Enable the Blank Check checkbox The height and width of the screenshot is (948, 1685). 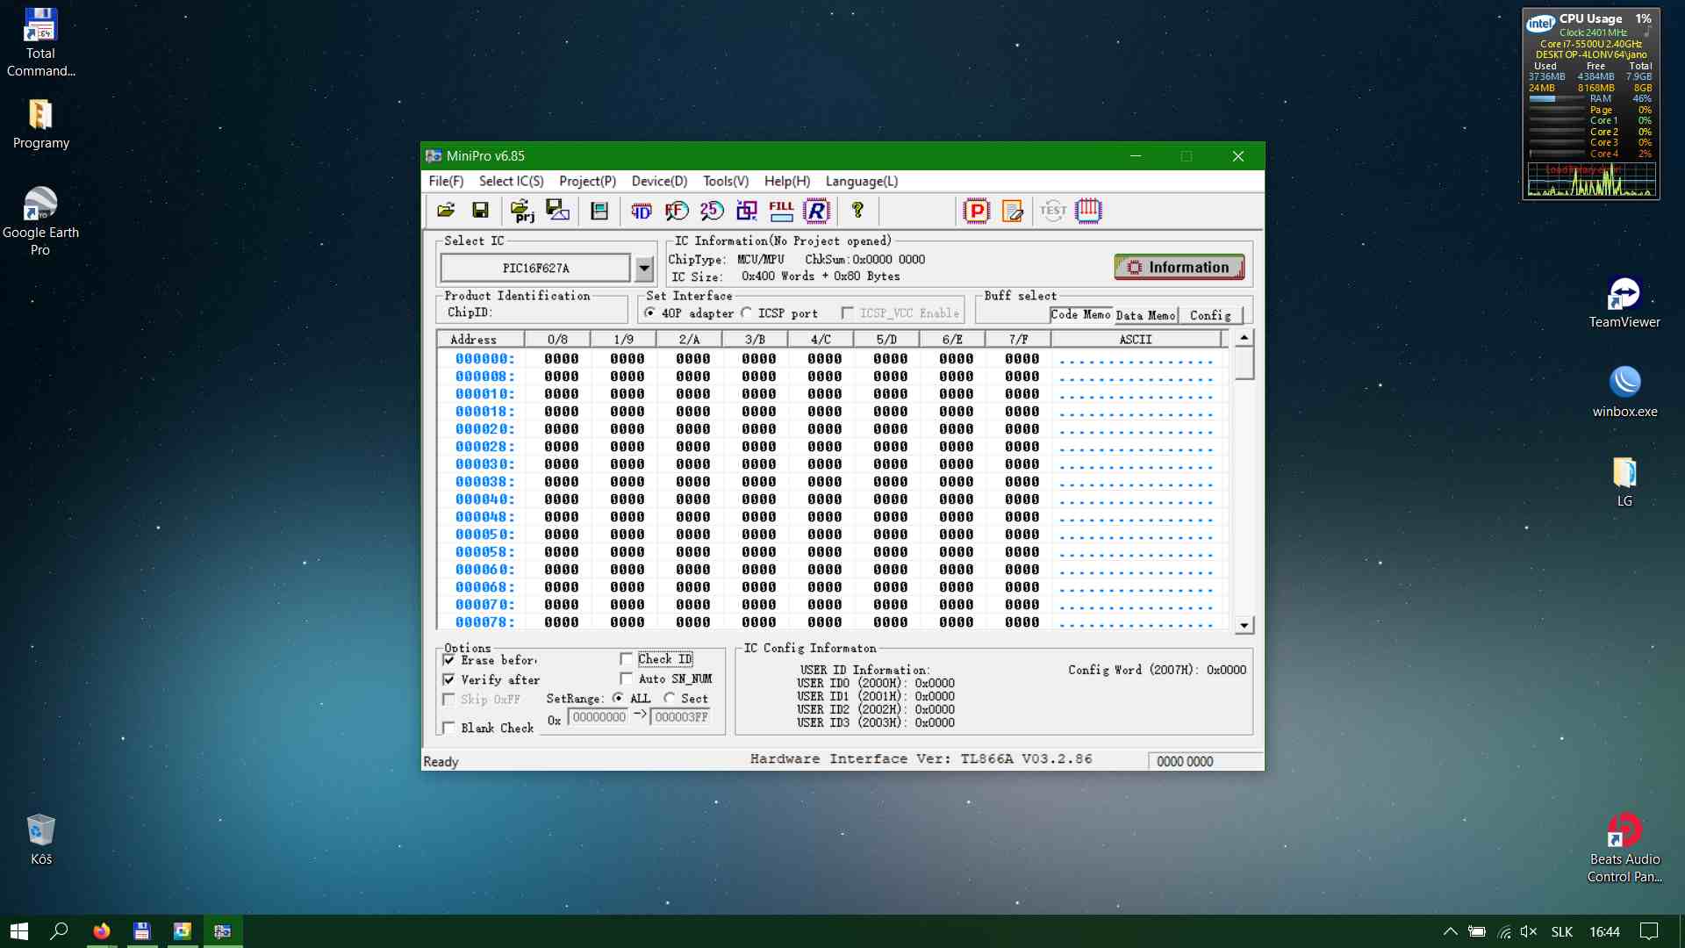449,728
